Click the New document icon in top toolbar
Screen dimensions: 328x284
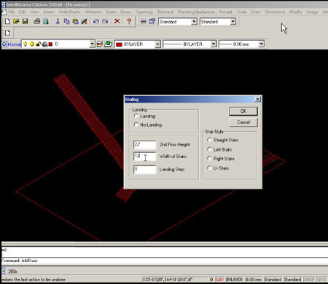click(x=7, y=21)
